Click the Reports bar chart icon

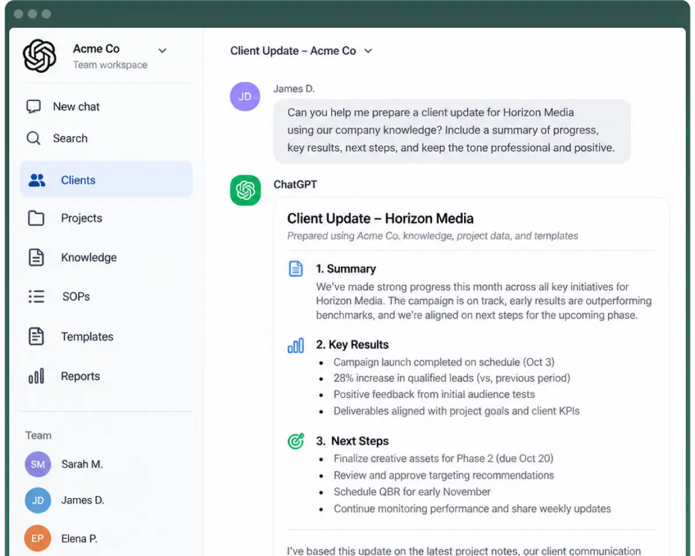pos(36,376)
